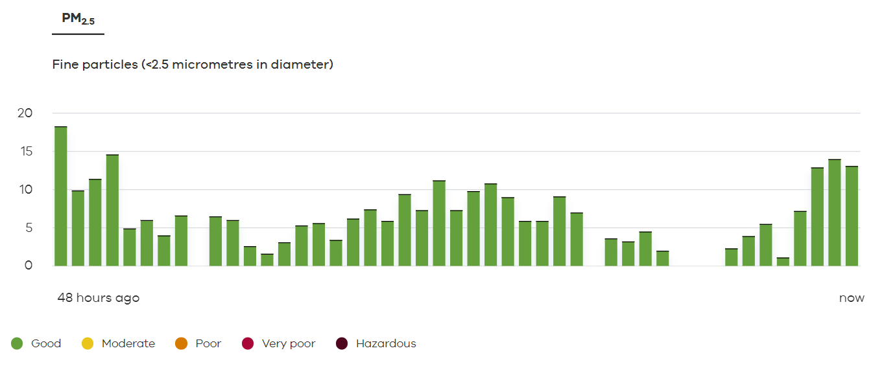The image size is (884, 379).
Task: Click the Hazardous legend label
Action: tap(386, 343)
